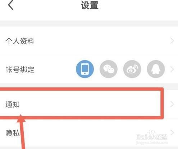178x149 pixels.
Task: Click the Baidu 经验 watermark logo
Action: [x=152, y=136]
